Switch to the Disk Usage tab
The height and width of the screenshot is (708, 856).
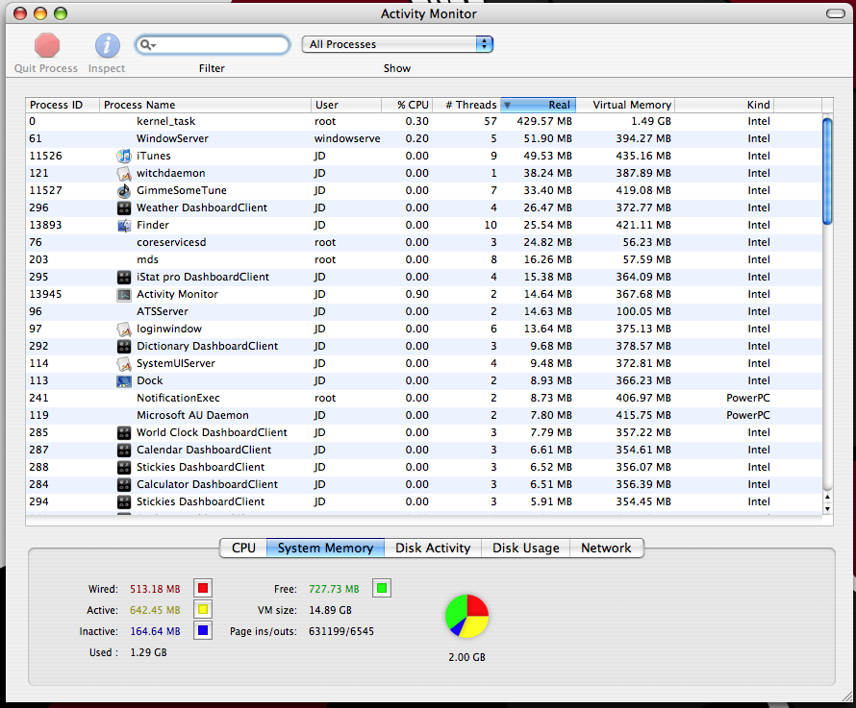click(x=526, y=548)
